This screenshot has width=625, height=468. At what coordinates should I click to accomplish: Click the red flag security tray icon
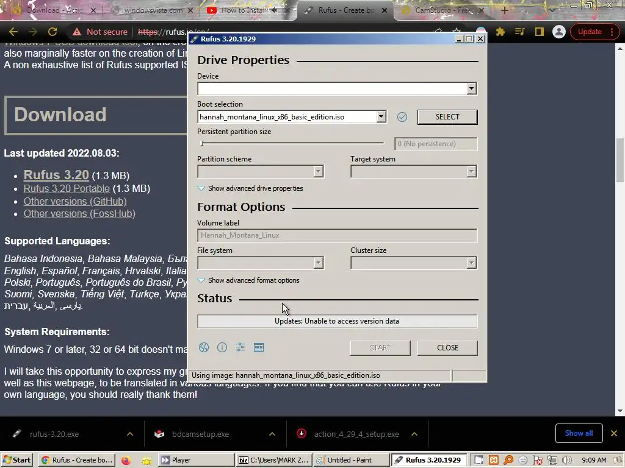pyautogui.click(x=537, y=461)
